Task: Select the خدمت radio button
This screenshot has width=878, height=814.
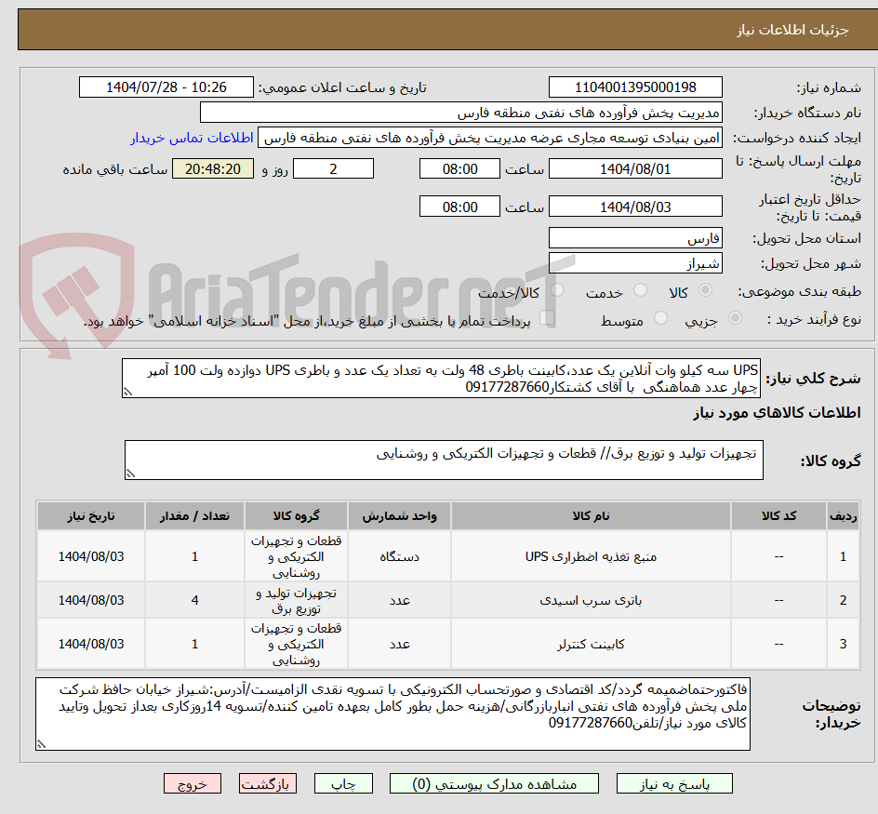Action: click(641, 289)
